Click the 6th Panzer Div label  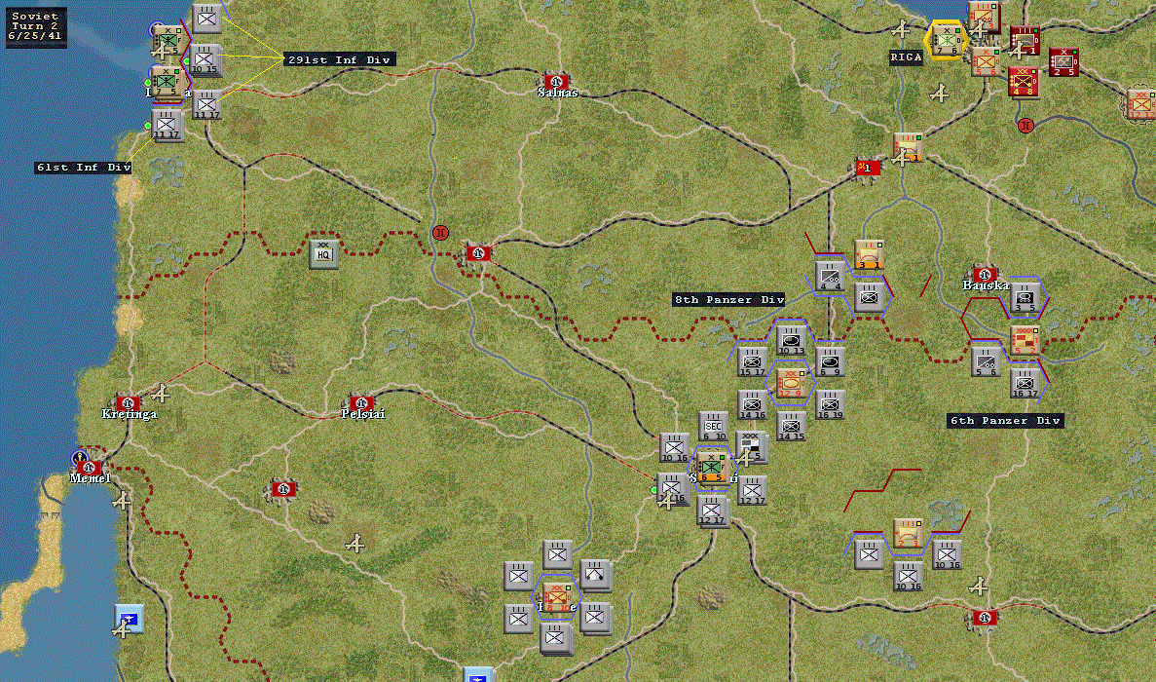point(1005,421)
